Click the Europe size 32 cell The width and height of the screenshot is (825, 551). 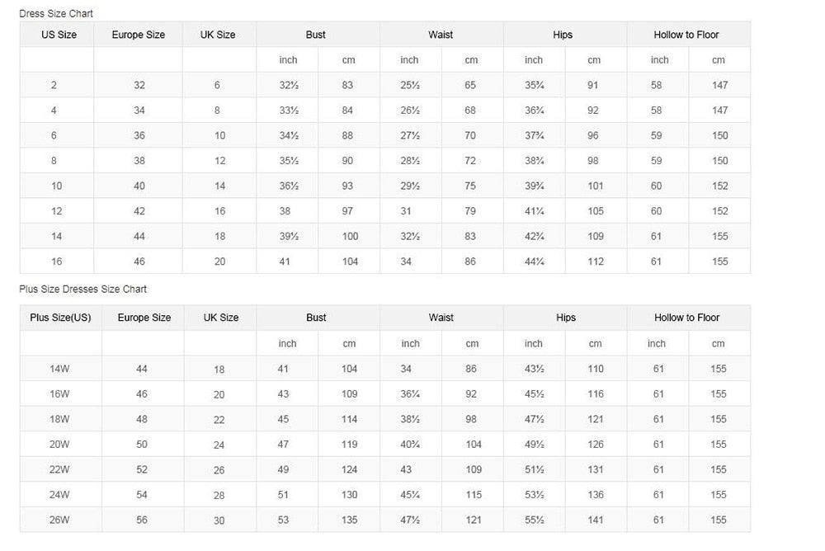(x=139, y=86)
